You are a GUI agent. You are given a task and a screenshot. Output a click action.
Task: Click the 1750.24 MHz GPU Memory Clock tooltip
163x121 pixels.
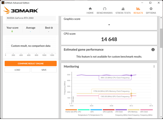click(x=111, y=91)
